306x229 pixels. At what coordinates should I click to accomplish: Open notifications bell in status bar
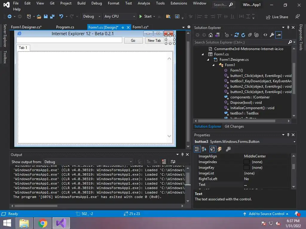coord(297,214)
